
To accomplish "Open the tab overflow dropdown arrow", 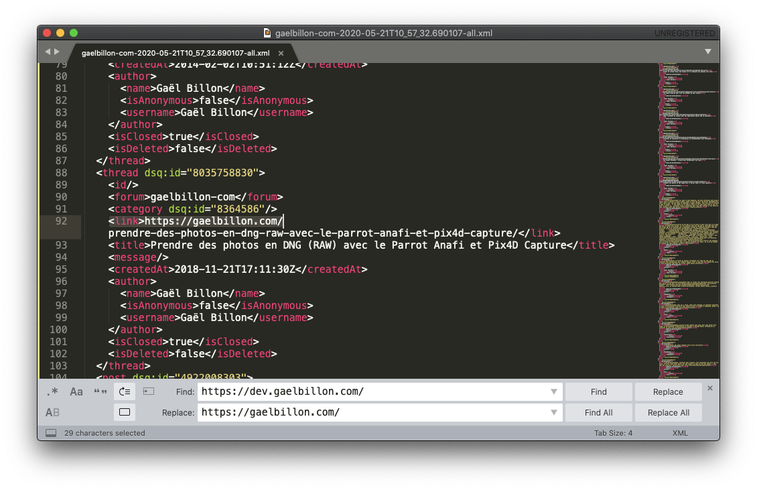I will click(x=708, y=51).
